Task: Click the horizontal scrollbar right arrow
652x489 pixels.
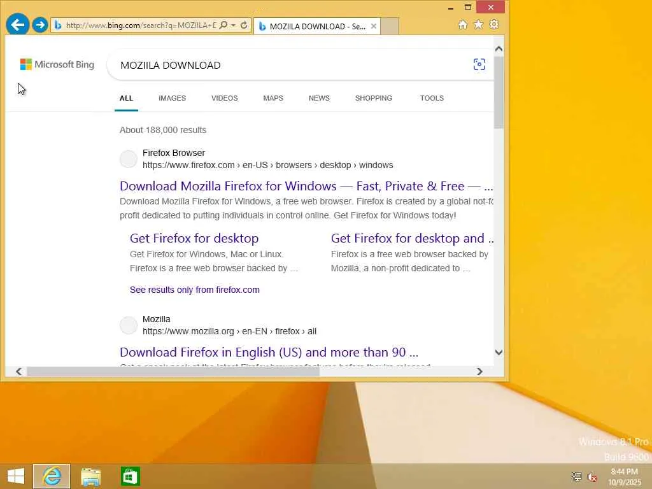Action: [x=479, y=371]
